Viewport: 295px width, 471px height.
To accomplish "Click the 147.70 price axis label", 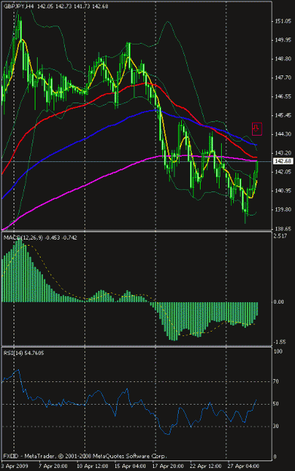I will (x=283, y=78).
